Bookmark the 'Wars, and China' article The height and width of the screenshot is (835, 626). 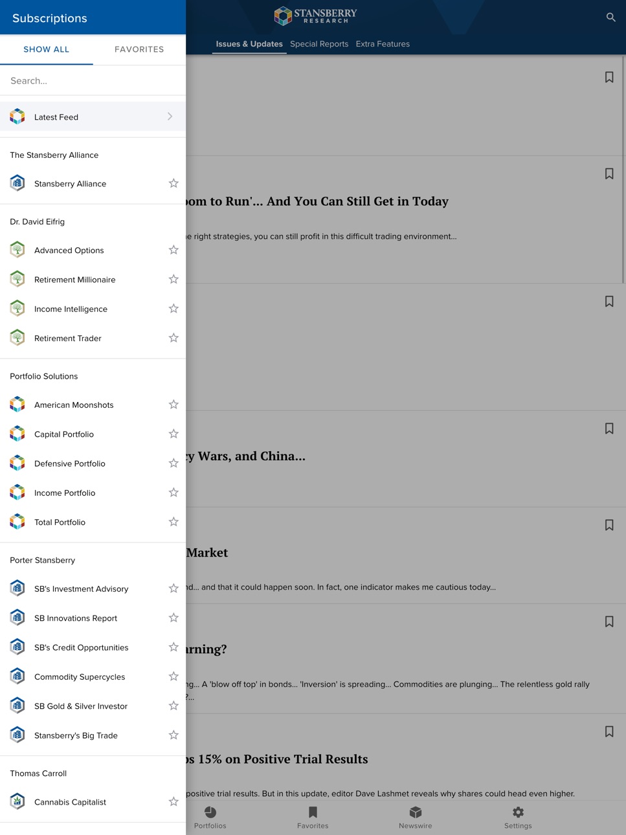click(x=609, y=429)
